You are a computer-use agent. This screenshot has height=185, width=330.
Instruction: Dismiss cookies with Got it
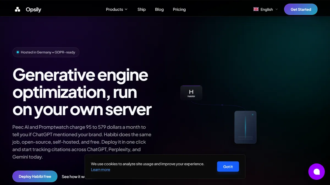pyautogui.click(x=228, y=167)
